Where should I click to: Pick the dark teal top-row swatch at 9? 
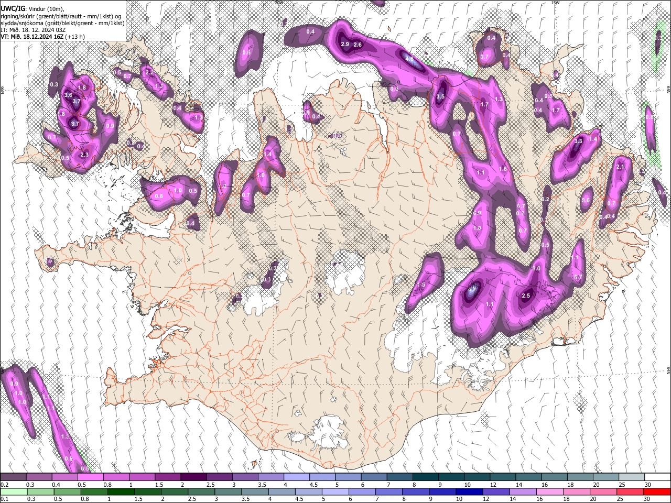tap(452, 477)
